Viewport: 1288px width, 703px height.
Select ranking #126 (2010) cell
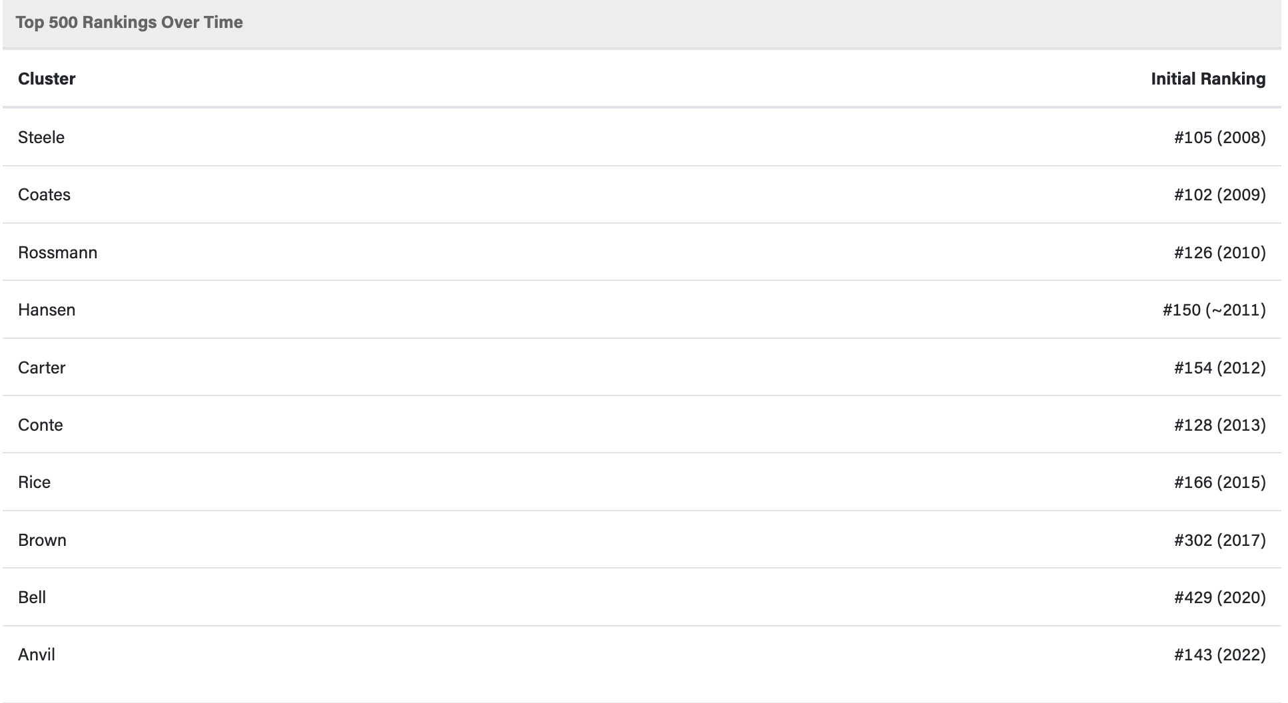[x=1219, y=252]
